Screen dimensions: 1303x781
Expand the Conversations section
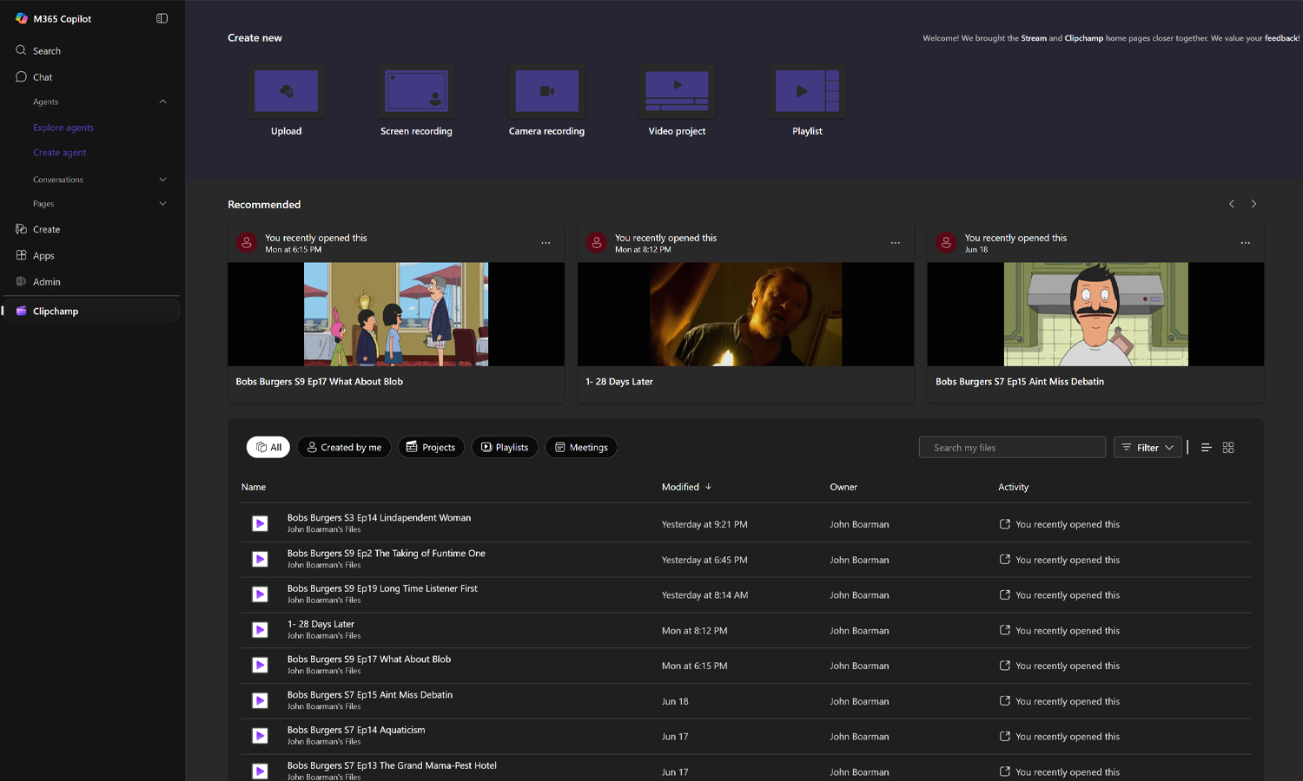[x=162, y=179]
